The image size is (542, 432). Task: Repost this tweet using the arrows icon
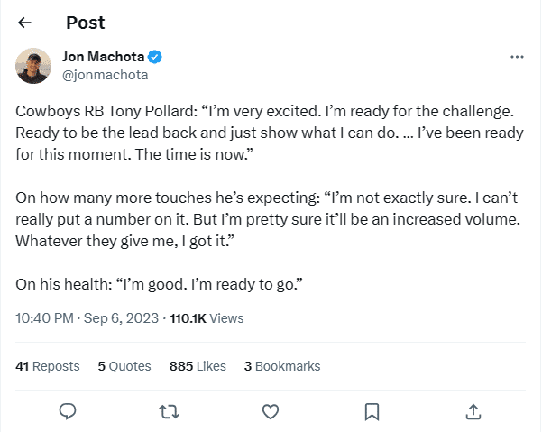pos(168,410)
